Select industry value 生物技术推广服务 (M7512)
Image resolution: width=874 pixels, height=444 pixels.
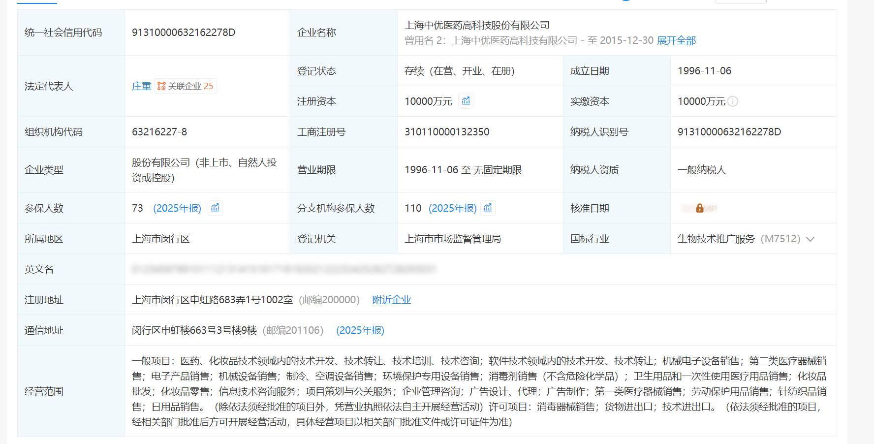[x=739, y=239]
